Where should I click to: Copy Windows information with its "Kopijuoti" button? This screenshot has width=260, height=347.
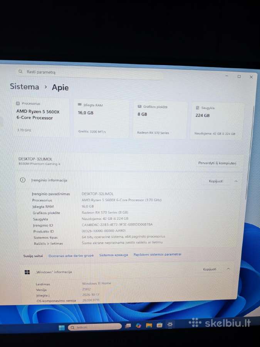point(210,270)
